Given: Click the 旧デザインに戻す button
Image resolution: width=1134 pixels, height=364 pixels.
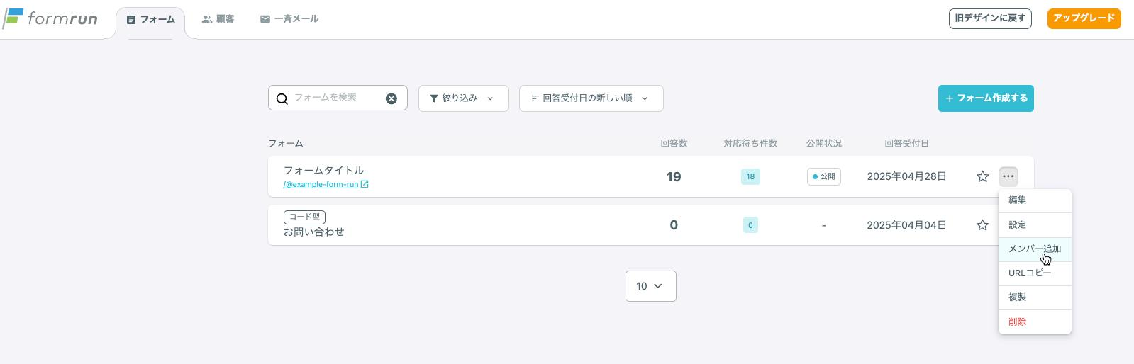Looking at the screenshot, I should pyautogui.click(x=990, y=18).
